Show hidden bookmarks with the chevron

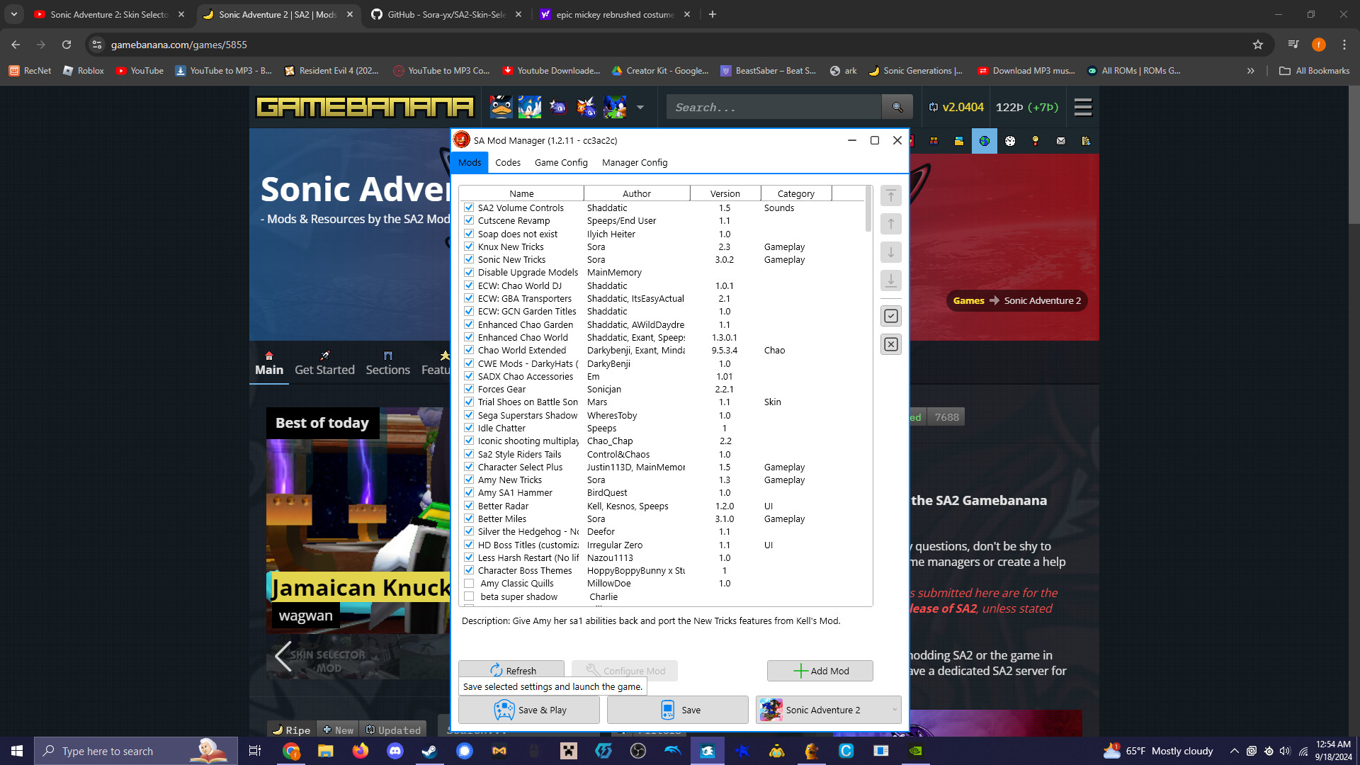pos(1250,71)
